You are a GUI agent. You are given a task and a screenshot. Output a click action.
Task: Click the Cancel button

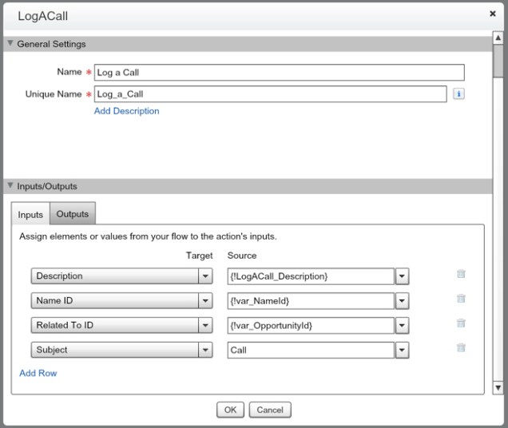click(x=270, y=410)
